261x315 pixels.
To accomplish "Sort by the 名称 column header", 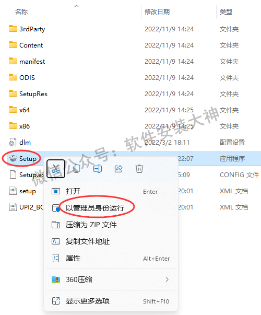I will coord(21,11).
